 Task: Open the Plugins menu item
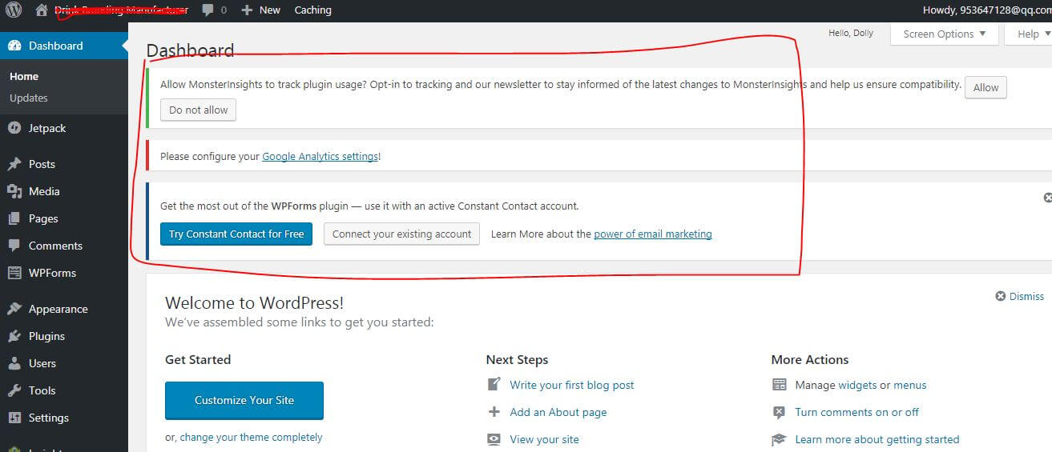[64, 336]
